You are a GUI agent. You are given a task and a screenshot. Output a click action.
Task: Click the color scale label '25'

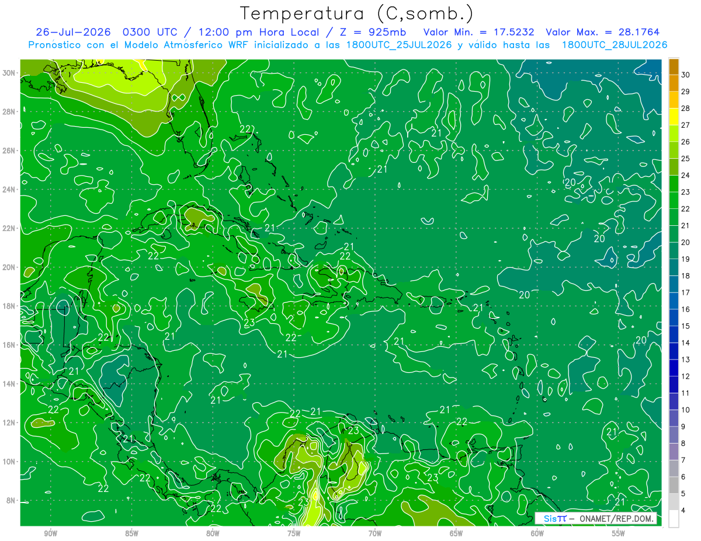pos(686,159)
